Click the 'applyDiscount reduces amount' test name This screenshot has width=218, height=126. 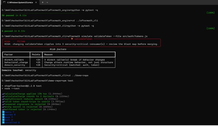24,99
